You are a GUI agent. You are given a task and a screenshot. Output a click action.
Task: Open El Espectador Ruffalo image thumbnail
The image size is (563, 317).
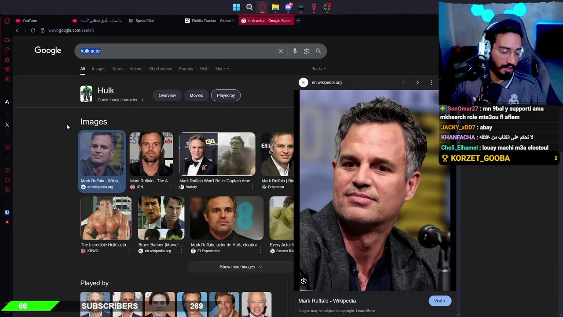pos(227,218)
